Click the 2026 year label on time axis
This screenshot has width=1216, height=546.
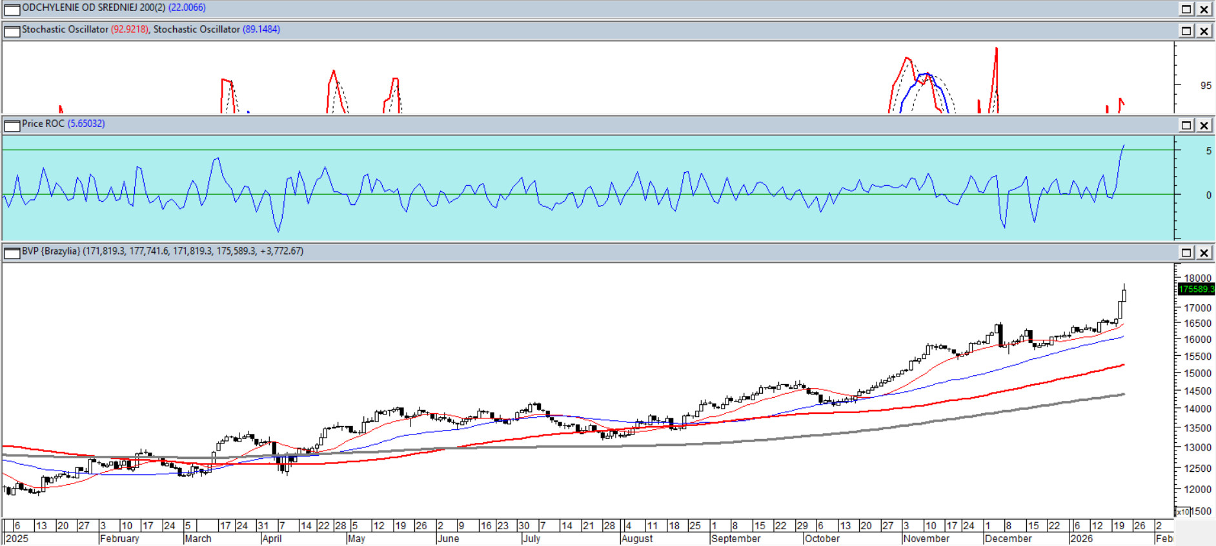pyautogui.click(x=1082, y=539)
